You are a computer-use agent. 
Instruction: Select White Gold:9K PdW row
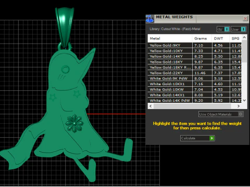click(x=195, y=78)
